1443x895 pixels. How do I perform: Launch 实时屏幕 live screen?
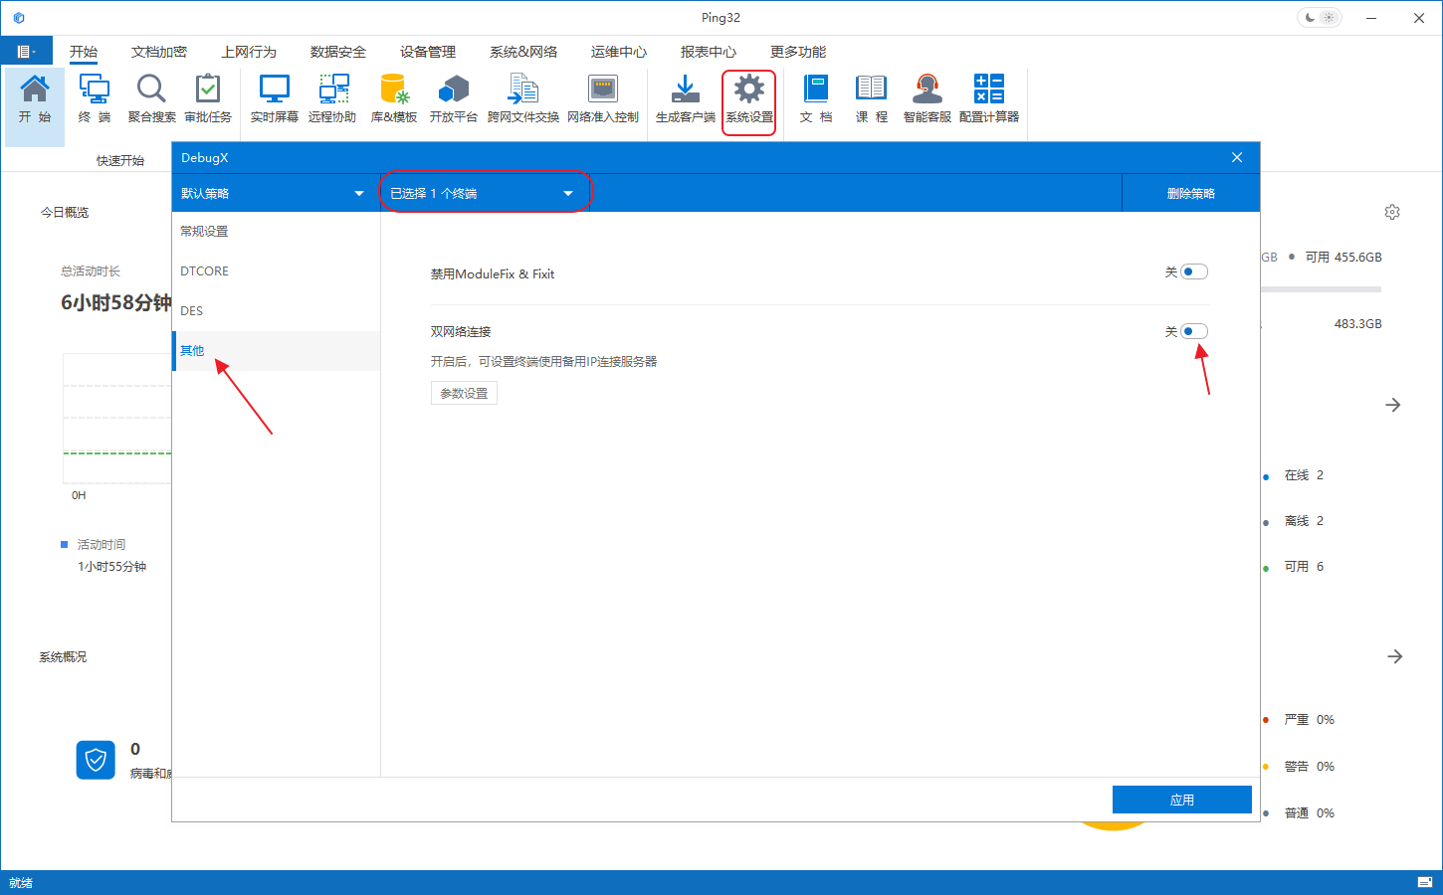coord(275,98)
